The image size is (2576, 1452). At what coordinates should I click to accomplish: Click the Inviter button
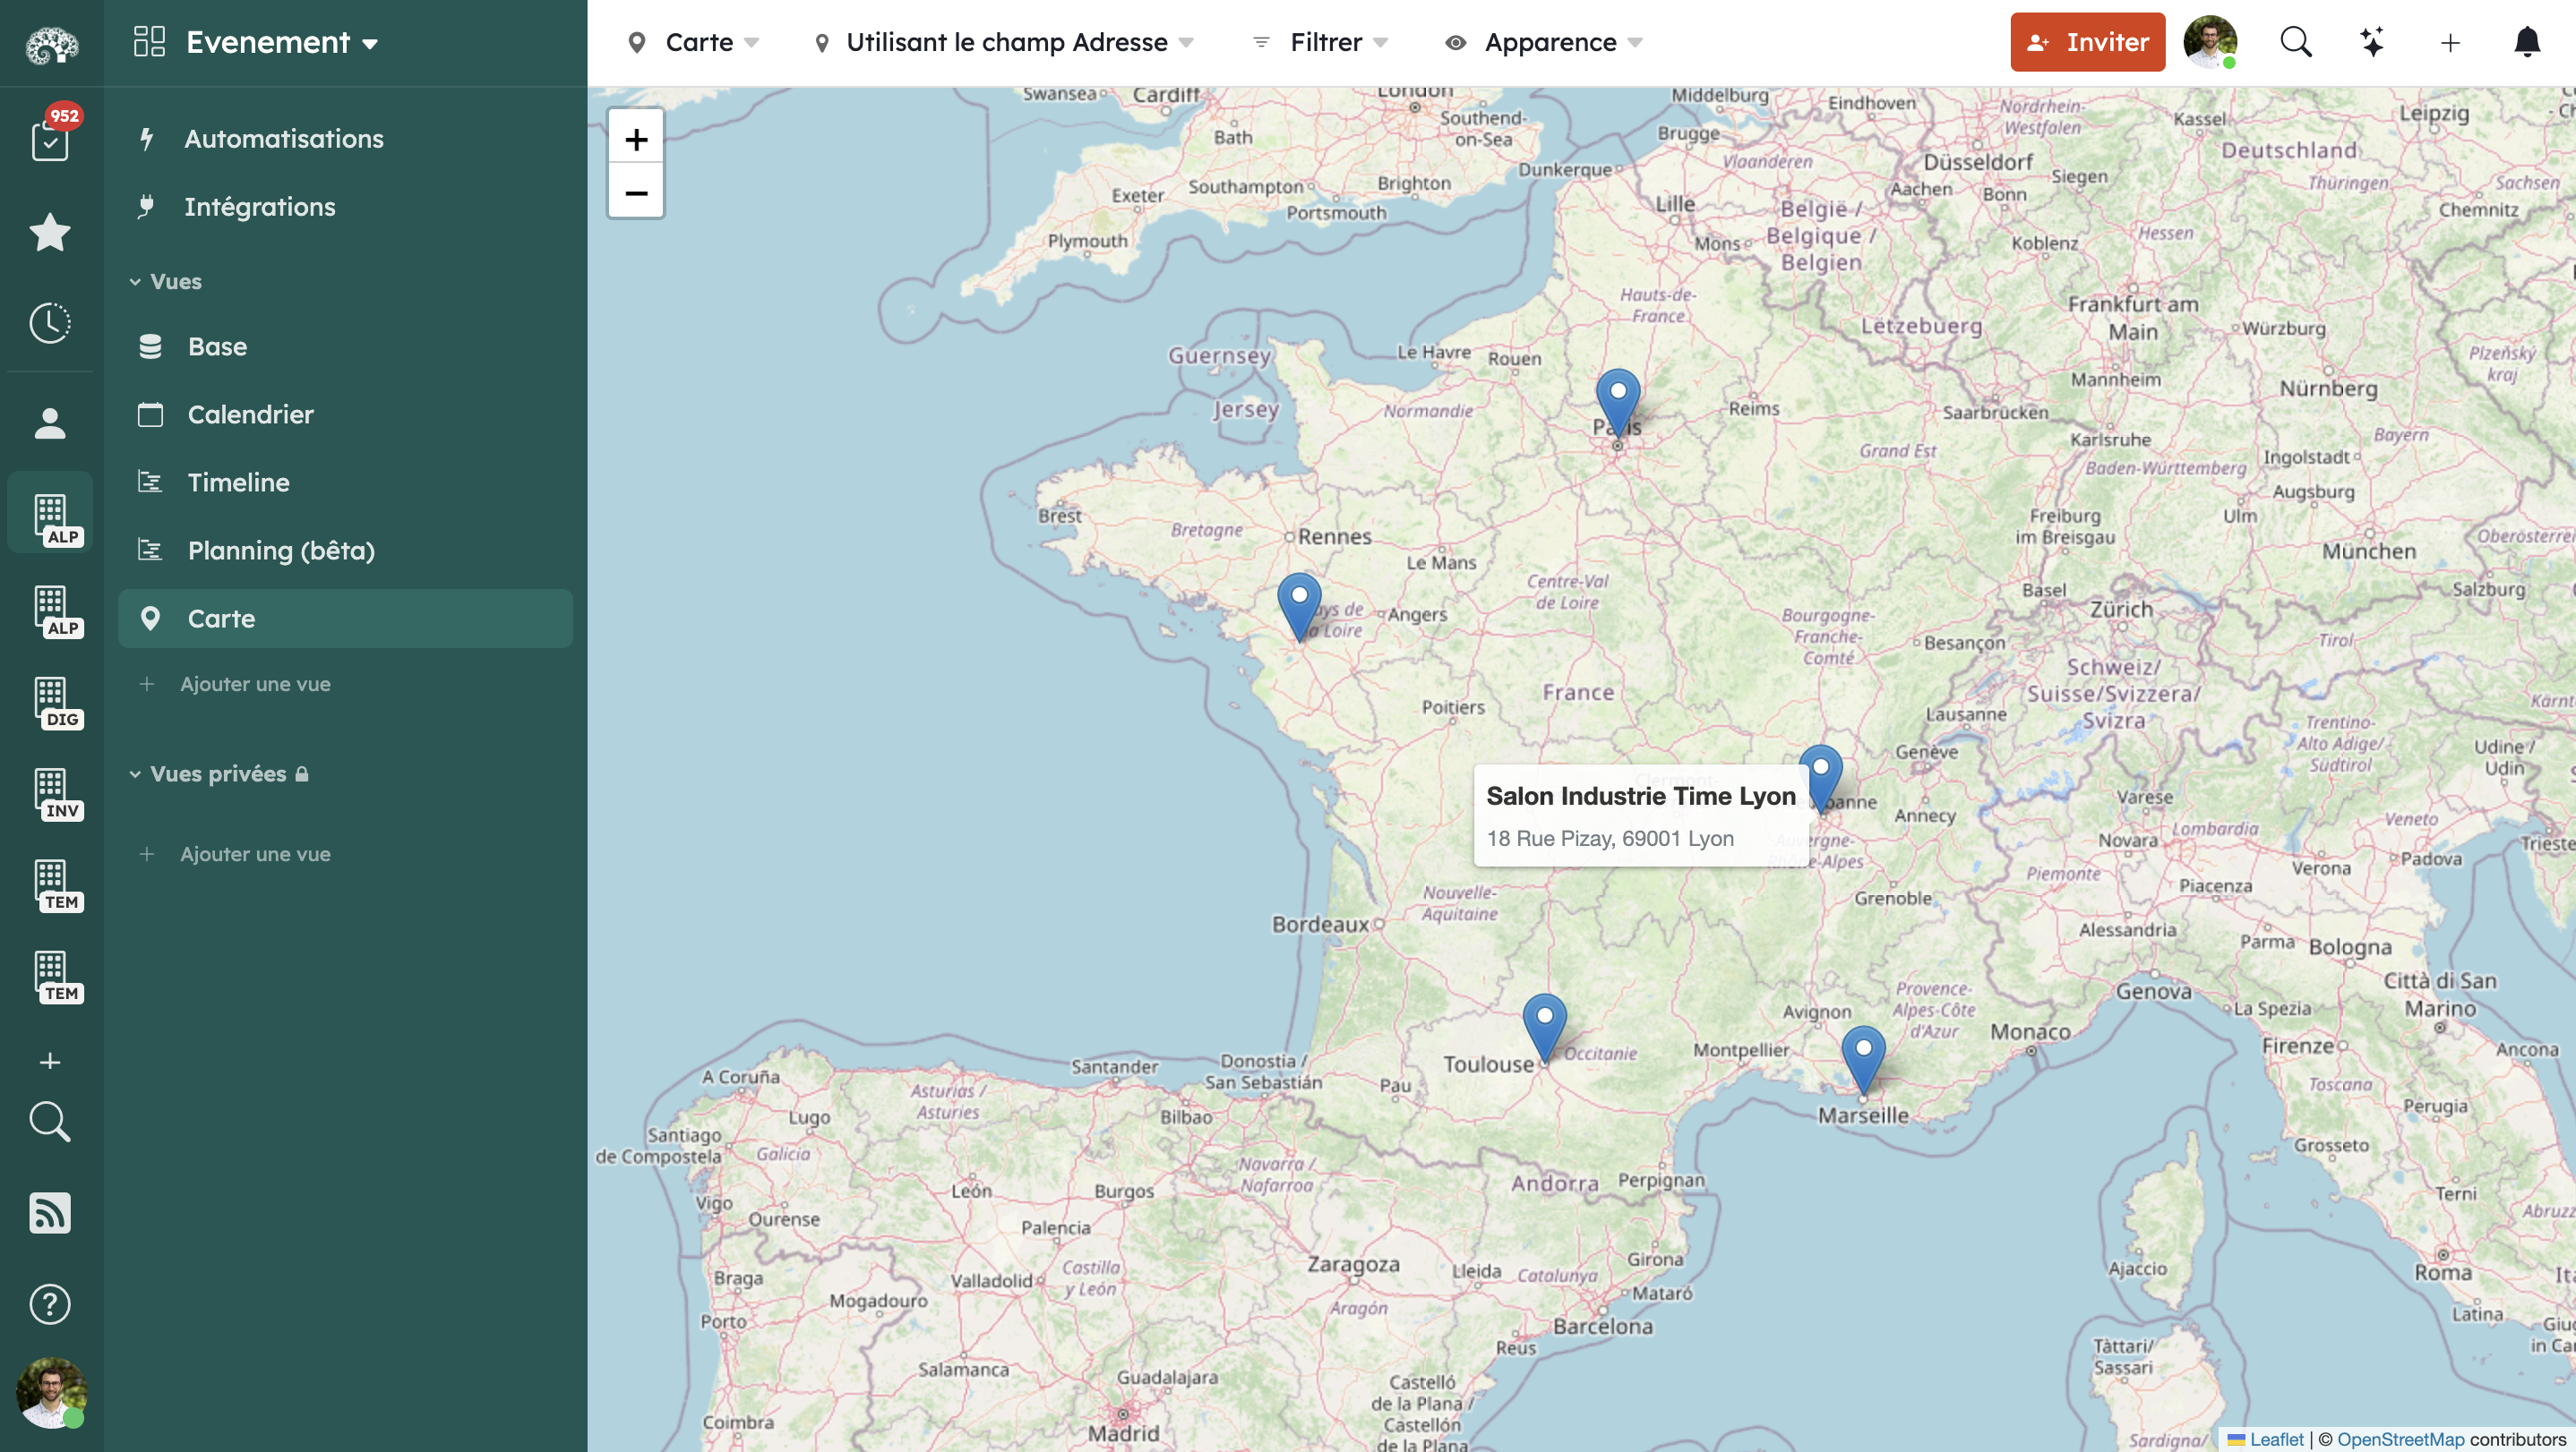(x=2087, y=42)
